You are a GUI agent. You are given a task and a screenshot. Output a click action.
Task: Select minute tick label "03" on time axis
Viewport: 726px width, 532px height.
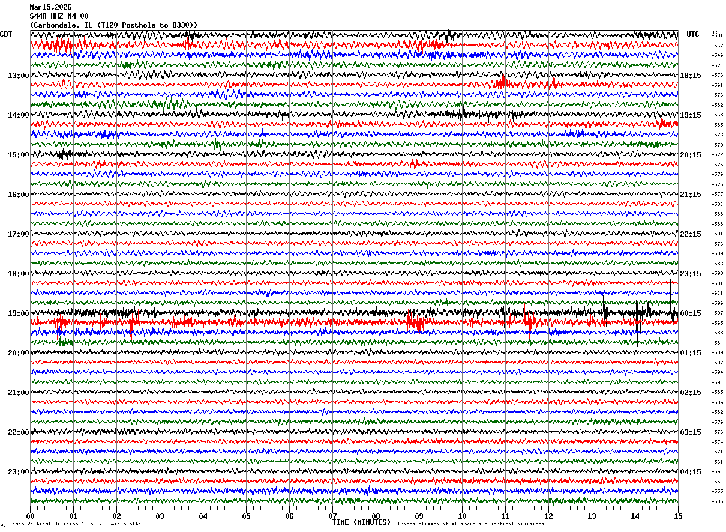160,516
